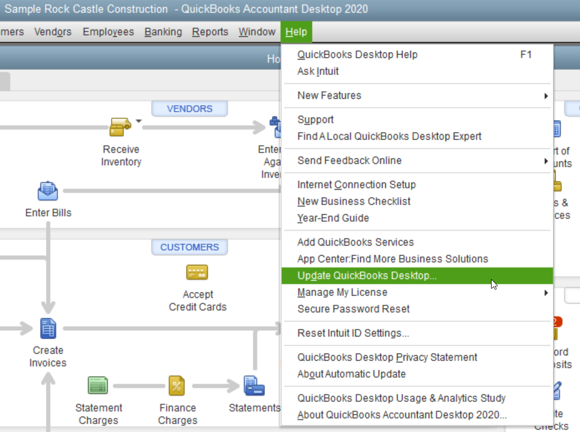Click the CUSTOMERS section label
Screen dimensions: 580x432
190,247
